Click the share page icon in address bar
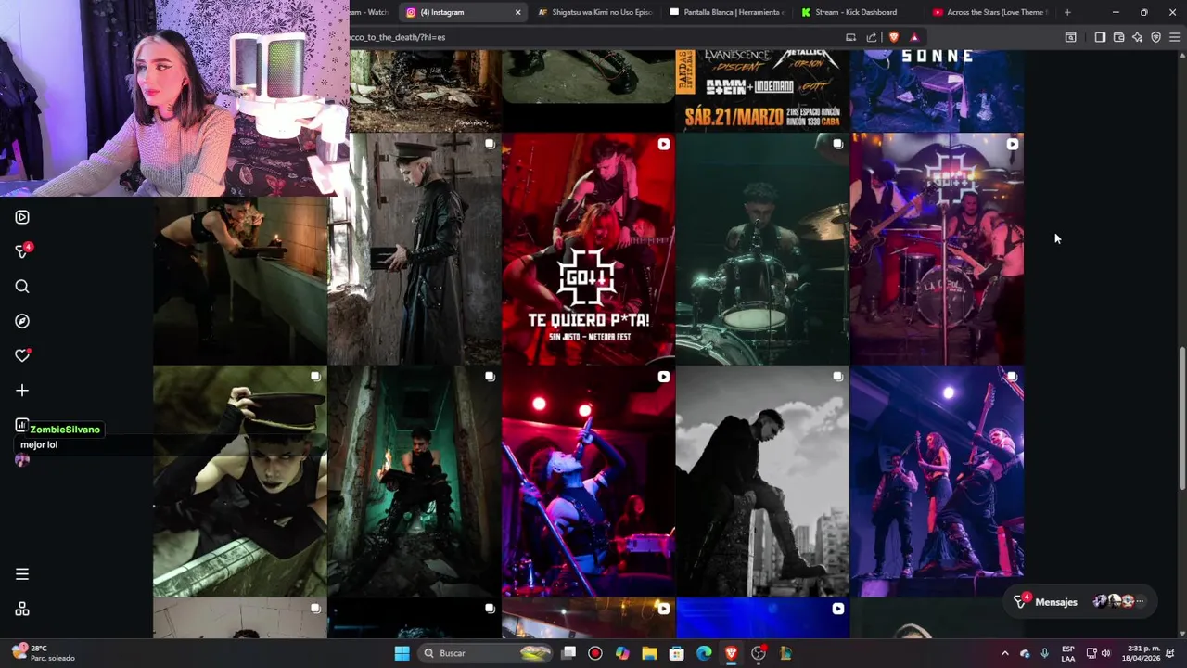Viewport: 1187px width, 668px height. coord(872,37)
